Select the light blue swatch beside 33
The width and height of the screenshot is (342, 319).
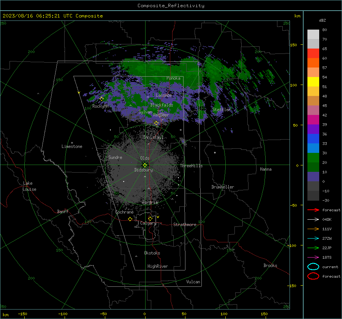[x=313, y=148]
